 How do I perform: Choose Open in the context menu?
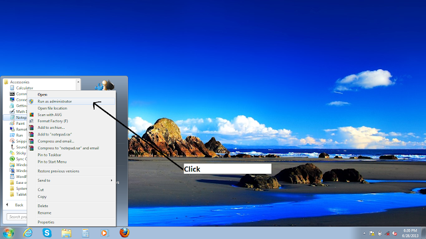tap(43, 94)
